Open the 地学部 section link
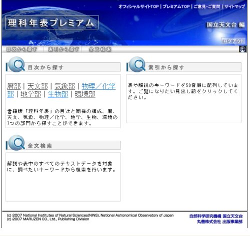 click(31, 94)
